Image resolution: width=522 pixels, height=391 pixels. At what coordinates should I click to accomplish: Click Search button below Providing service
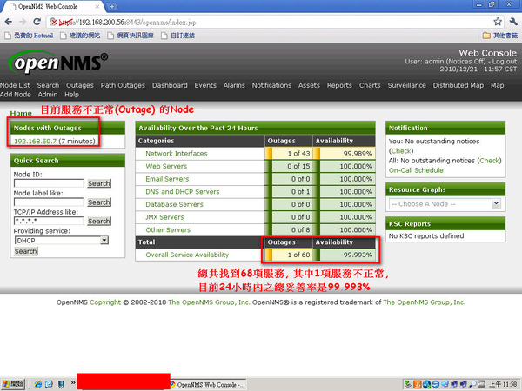pos(26,251)
